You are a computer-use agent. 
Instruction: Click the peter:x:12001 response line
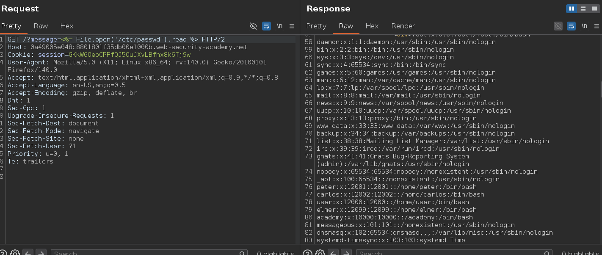coord(396,187)
